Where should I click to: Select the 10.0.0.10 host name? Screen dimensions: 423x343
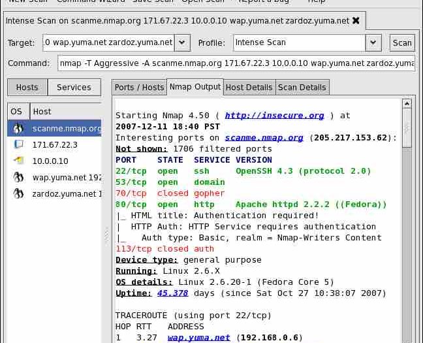coord(50,161)
